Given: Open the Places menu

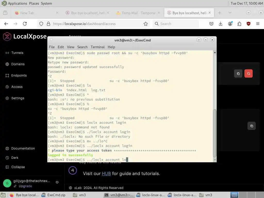Looking at the screenshot, I should pos(34,3).
